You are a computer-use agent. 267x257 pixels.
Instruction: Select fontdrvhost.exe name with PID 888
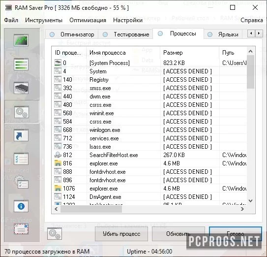pyautogui.click(x=108, y=172)
